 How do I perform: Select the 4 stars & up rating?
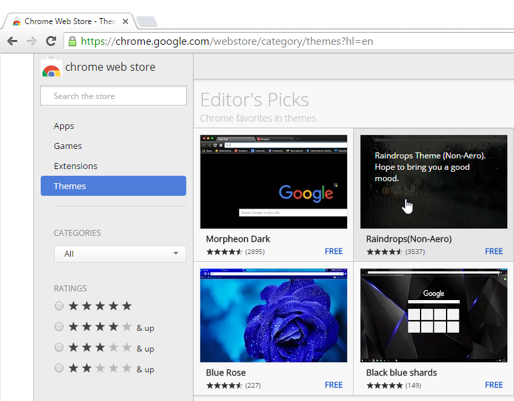[x=59, y=327]
